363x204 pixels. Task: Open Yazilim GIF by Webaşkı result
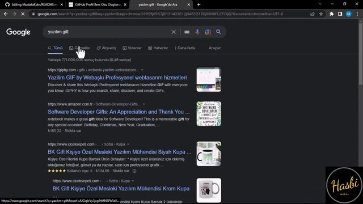tap(117, 78)
